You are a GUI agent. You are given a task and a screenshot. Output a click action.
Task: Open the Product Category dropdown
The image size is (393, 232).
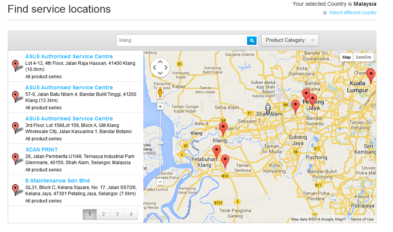290,40
